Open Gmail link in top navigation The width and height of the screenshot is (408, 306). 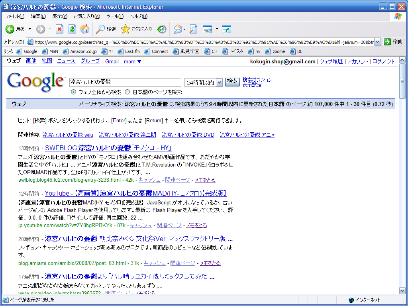112,62
